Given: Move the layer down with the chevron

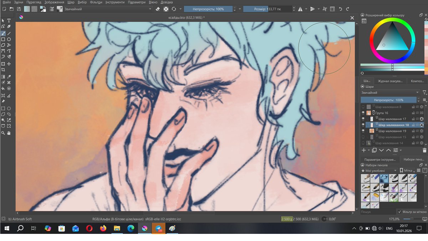Looking at the screenshot, I should (381, 150).
